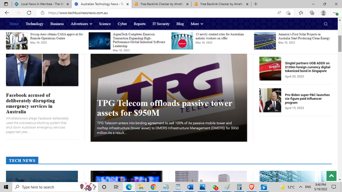View site information lock icon
Image resolution: width=342 pixels, height=192 pixels.
(43, 13)
